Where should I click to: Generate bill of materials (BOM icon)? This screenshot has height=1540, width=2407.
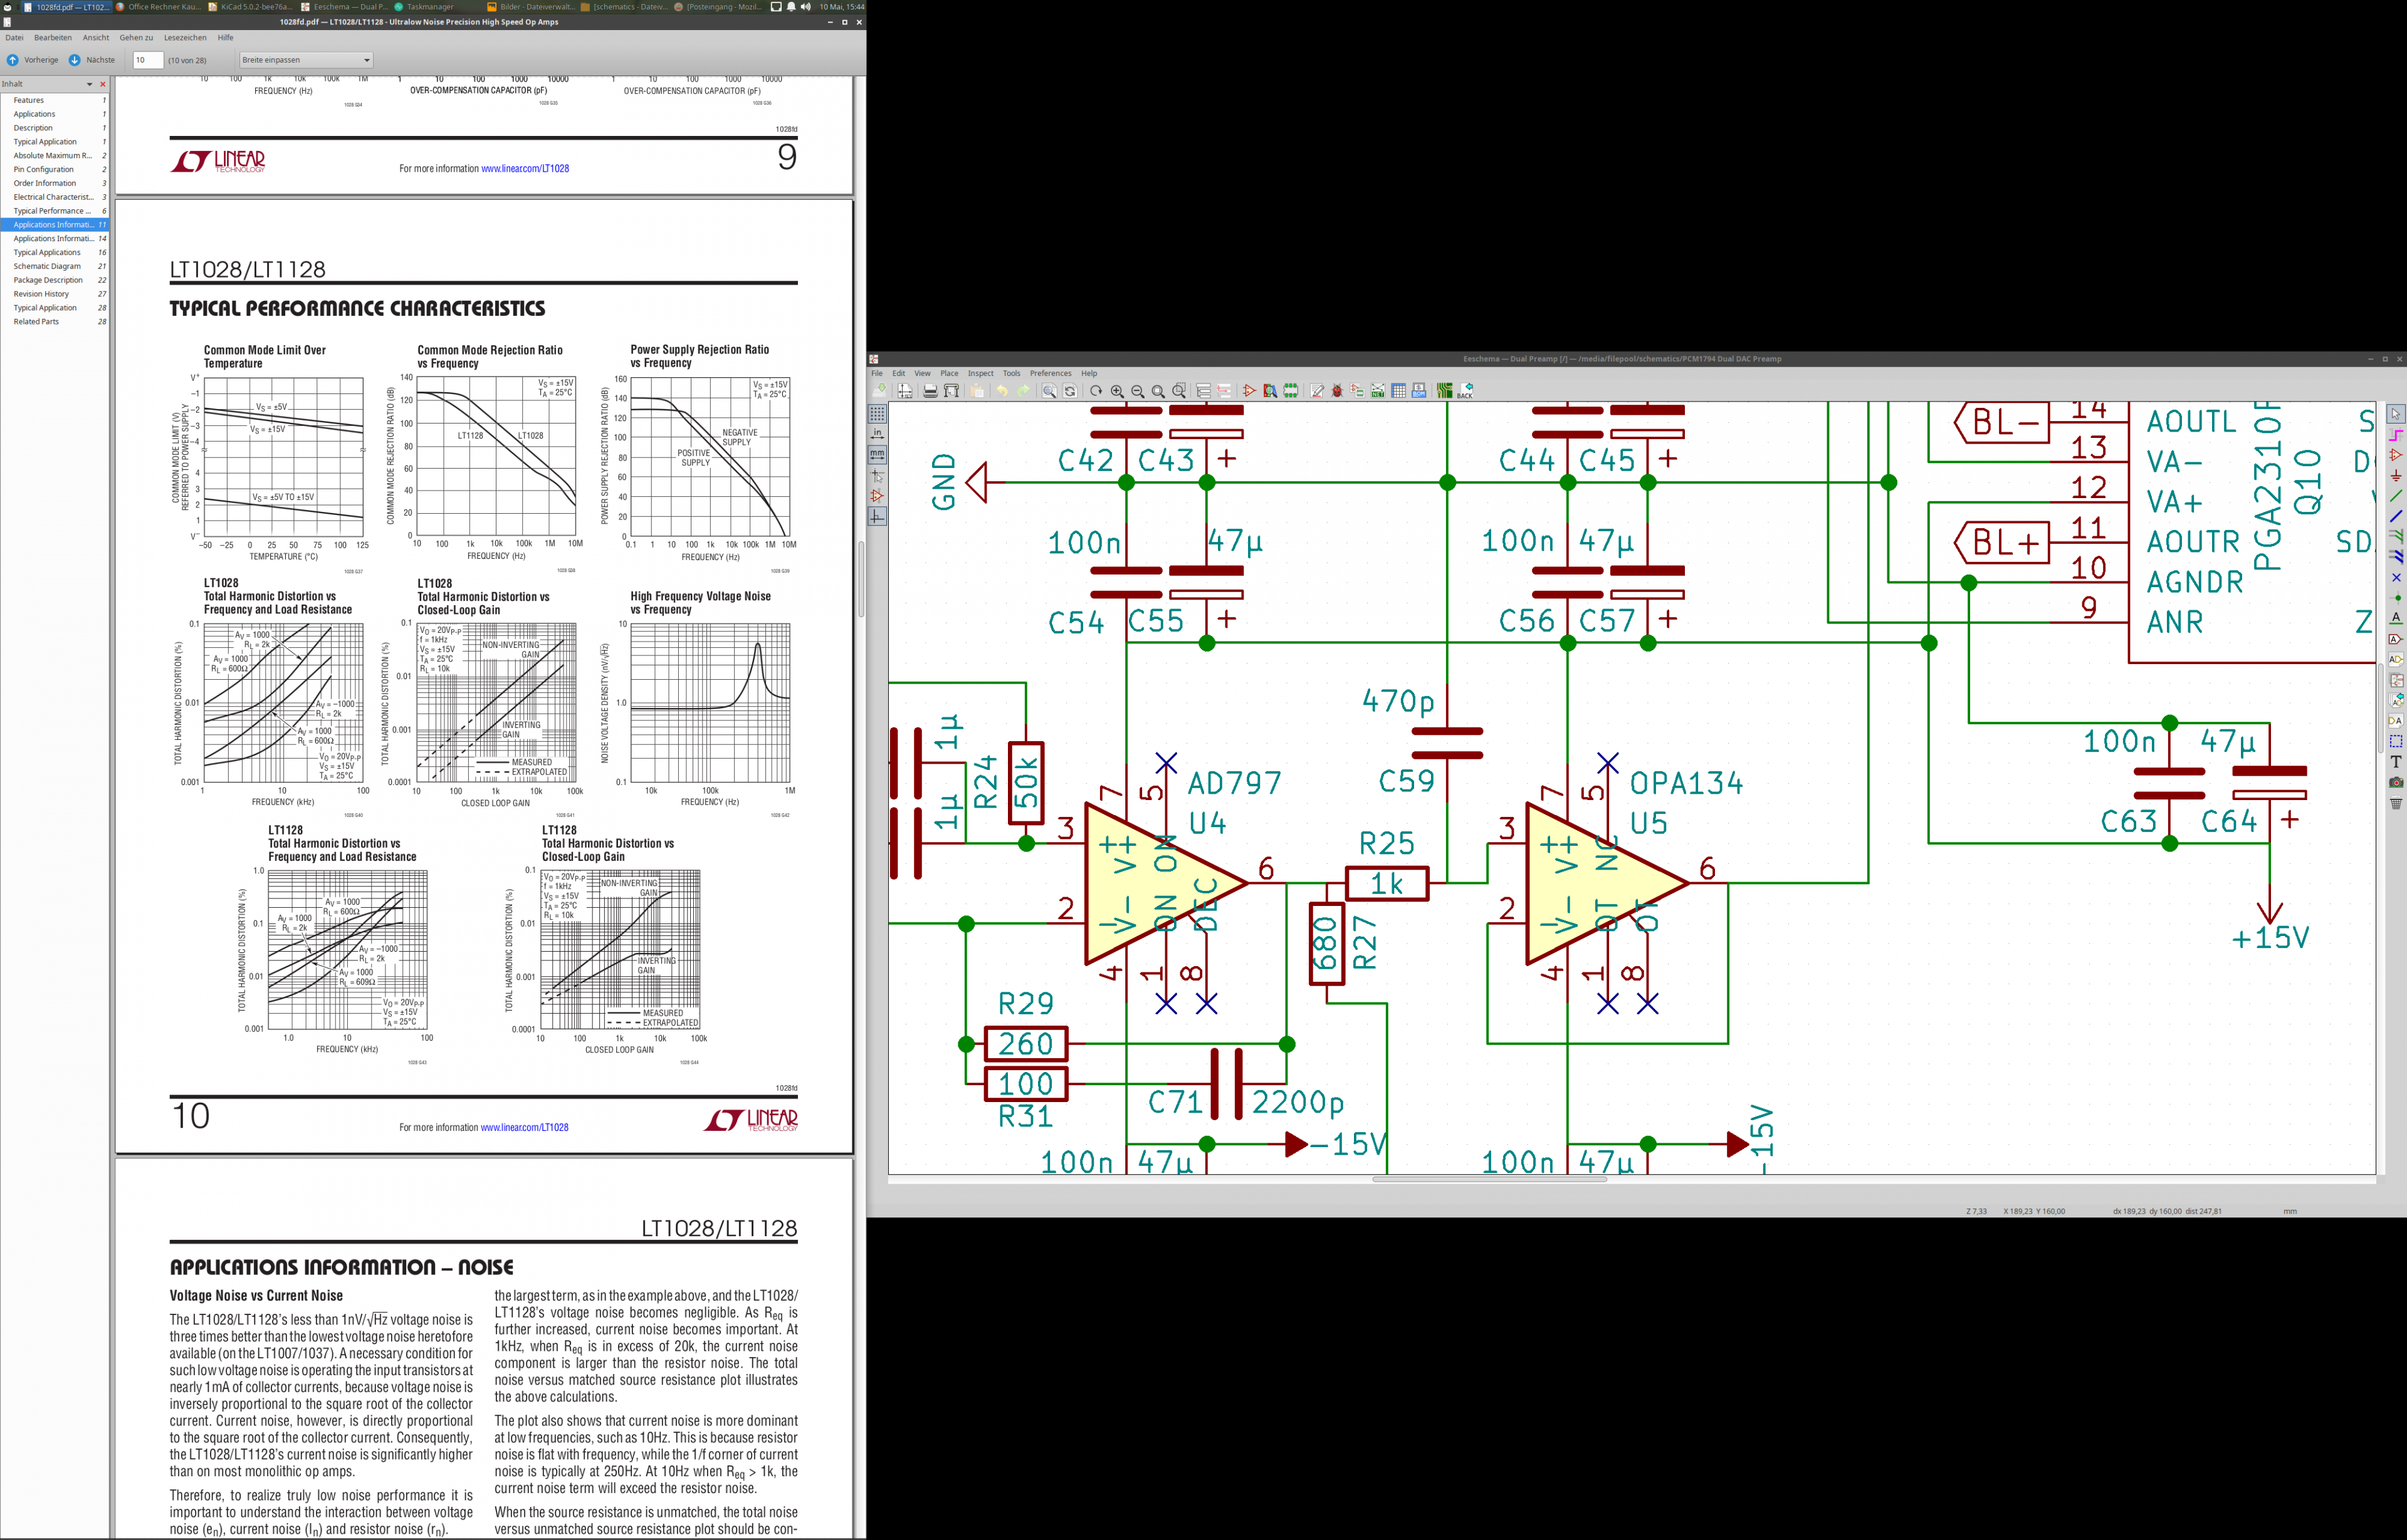click(1419, 391)
